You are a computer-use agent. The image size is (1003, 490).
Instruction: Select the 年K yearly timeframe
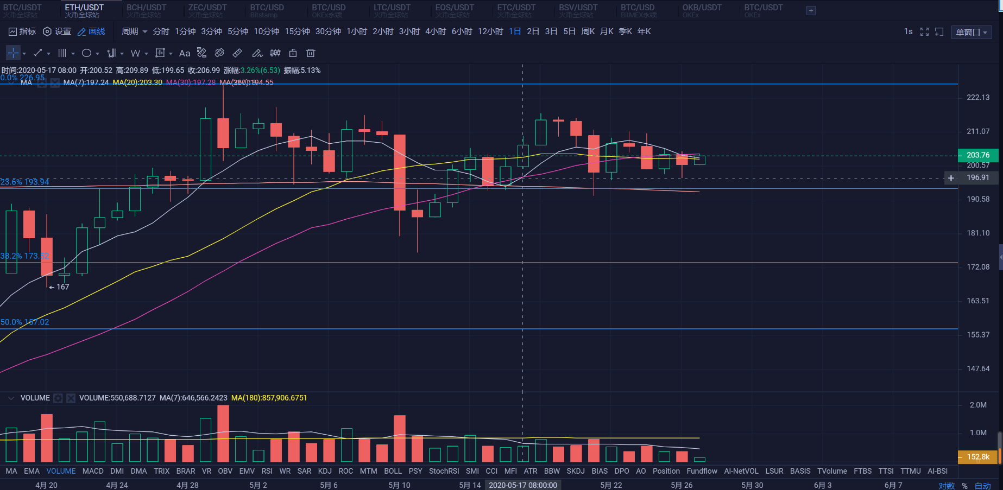644,31
